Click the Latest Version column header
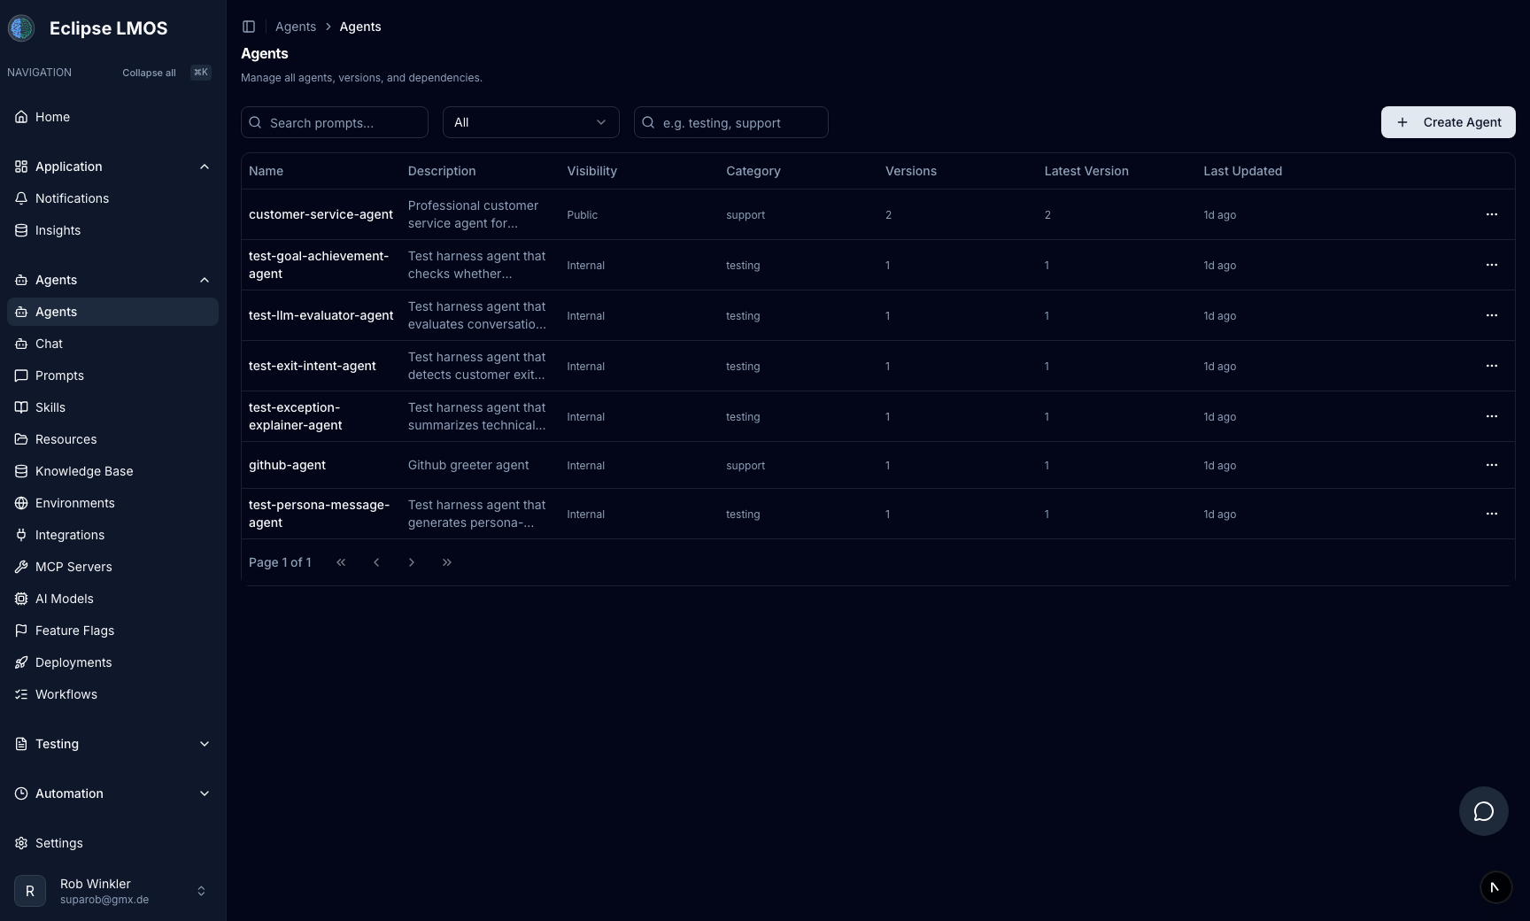Screen dimensions: 1530x921 (x=1086, y=171)
